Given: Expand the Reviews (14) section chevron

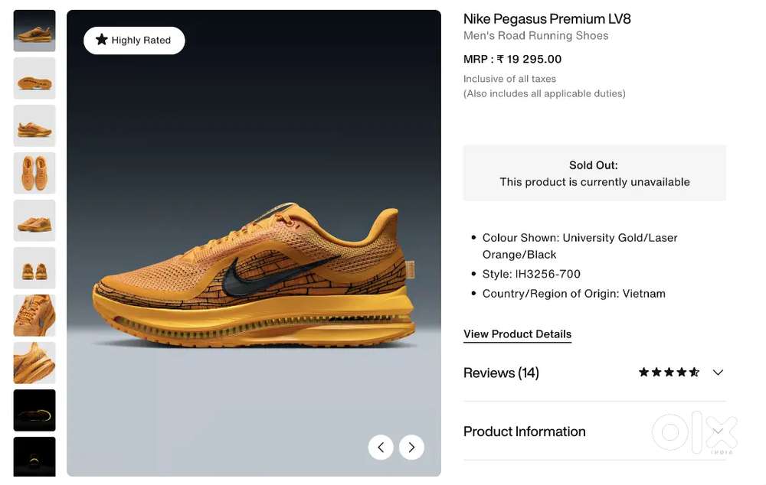Looking at the screenshot, I should click(718, 373).
